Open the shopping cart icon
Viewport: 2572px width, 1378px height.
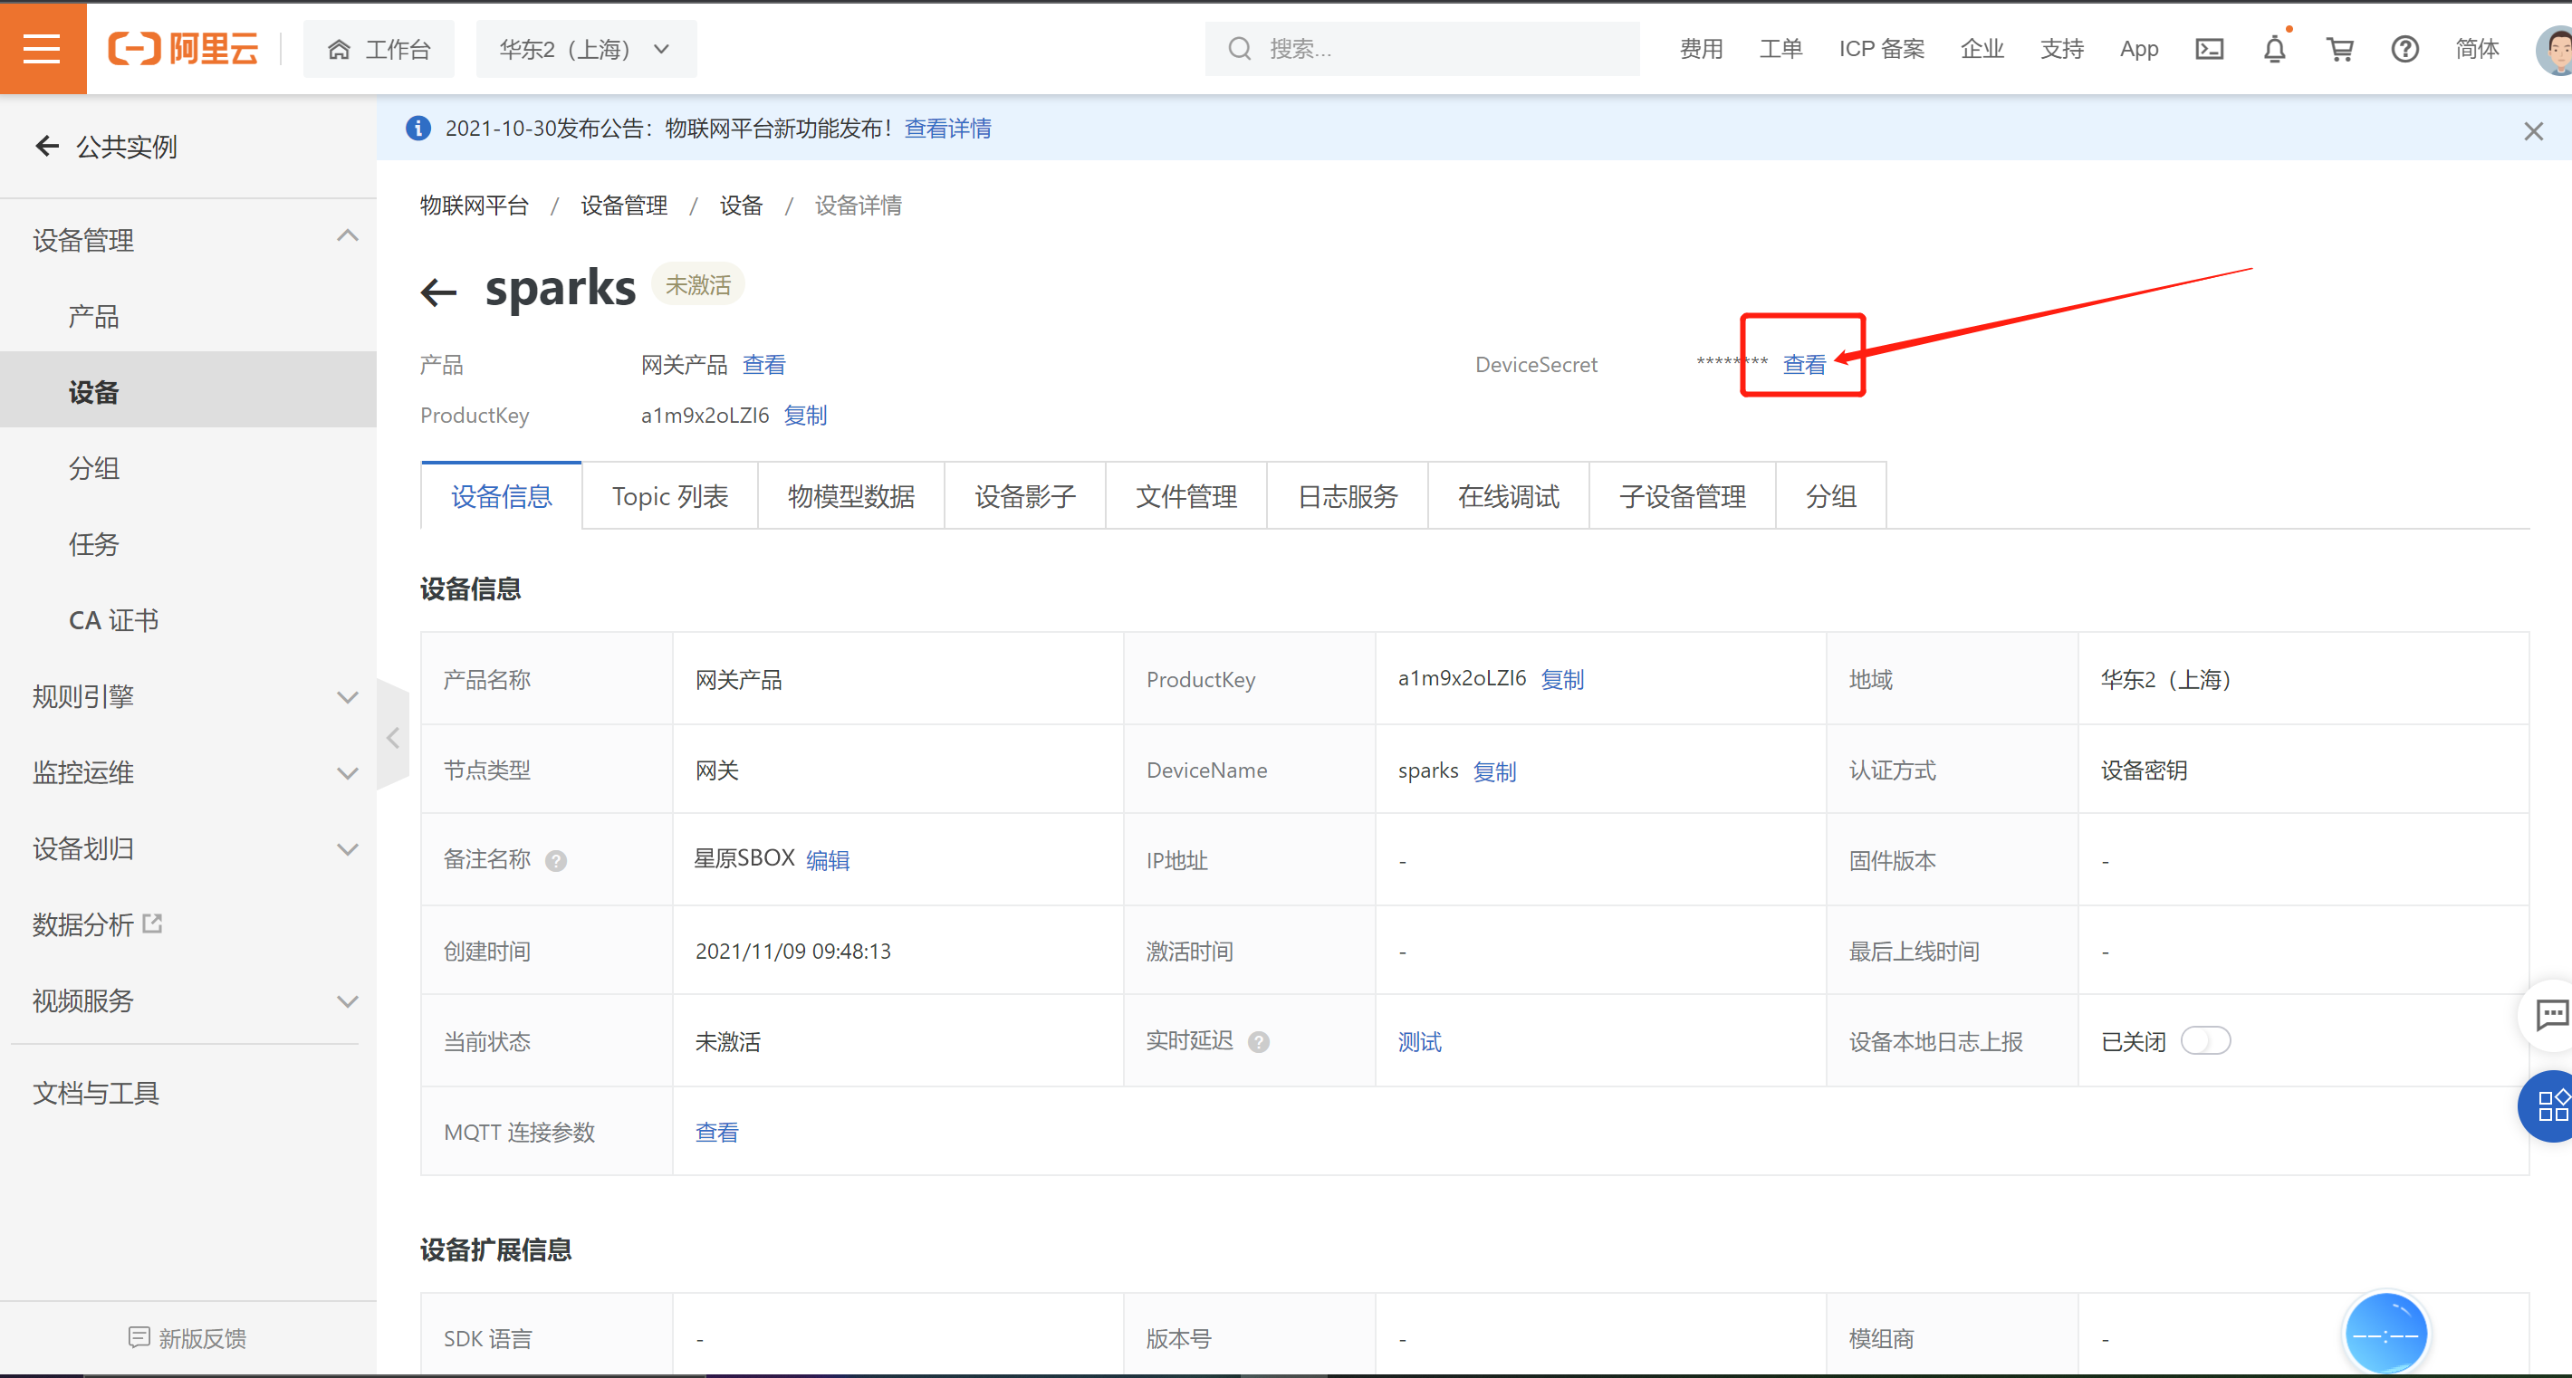[2339, 49]
